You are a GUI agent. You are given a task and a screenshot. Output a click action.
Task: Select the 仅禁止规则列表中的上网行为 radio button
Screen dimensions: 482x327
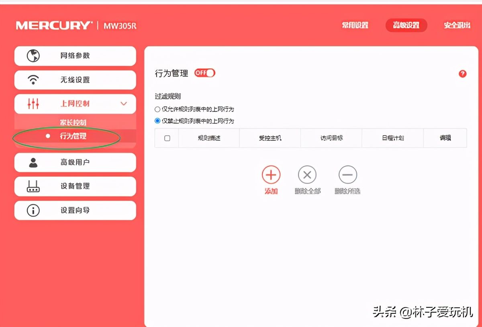(157, 121)
